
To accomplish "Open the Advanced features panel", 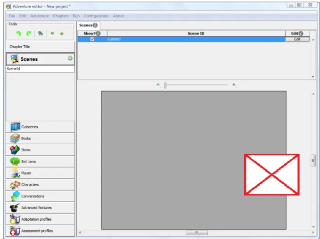I will coord(41,207).
